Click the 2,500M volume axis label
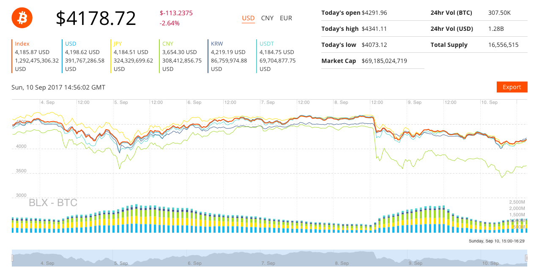The image size is (539, 272). coord(517,202)
